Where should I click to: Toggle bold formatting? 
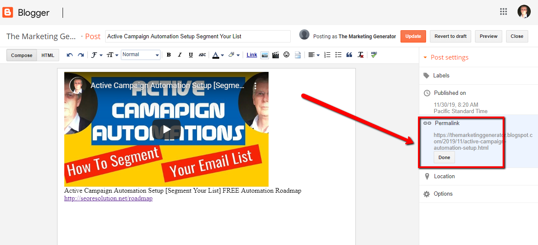coord(169,55)
